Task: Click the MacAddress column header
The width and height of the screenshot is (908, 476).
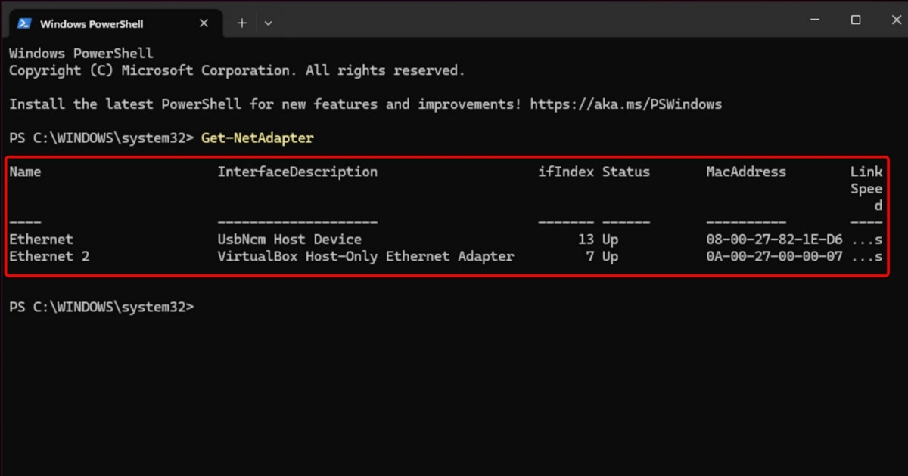Action: tap(746, 172)
